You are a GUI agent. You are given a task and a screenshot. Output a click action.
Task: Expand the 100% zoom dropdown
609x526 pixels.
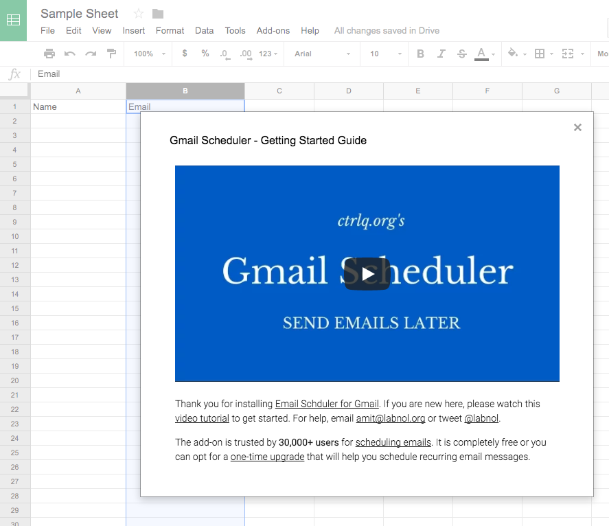pyautogui.click(x=150, y=54)
